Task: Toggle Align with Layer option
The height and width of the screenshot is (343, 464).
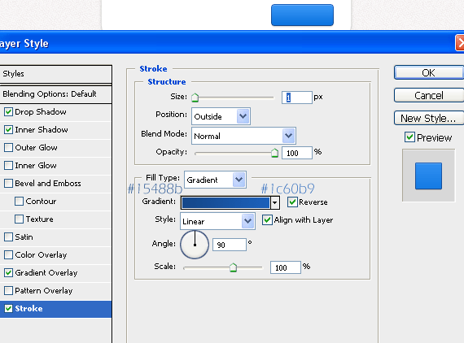Action: click(267, 220)
